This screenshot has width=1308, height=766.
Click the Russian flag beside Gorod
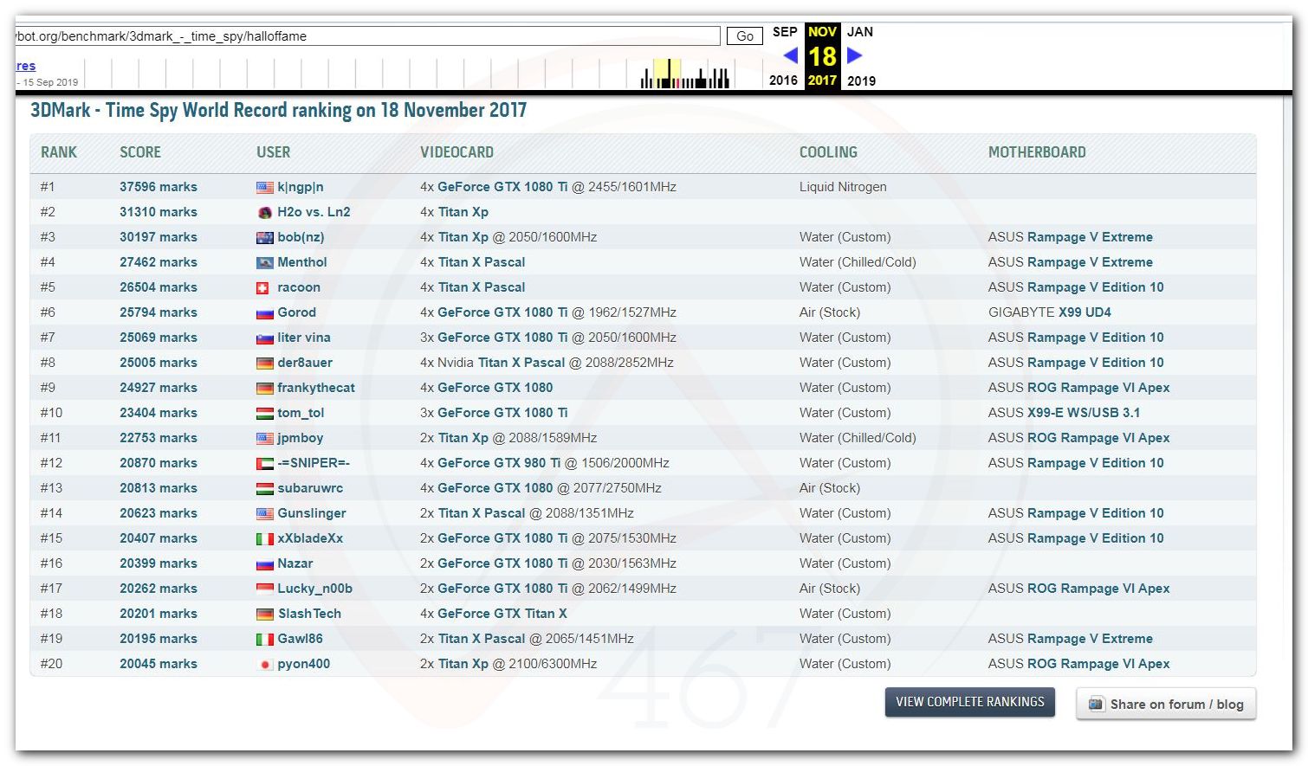click(x=265, y=312)
